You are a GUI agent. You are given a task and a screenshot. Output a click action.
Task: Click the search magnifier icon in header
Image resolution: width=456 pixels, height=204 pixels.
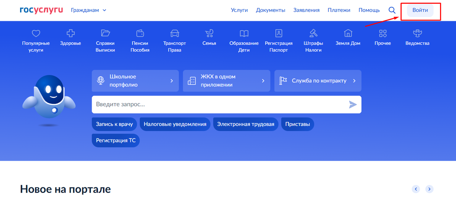coord(392,10)
